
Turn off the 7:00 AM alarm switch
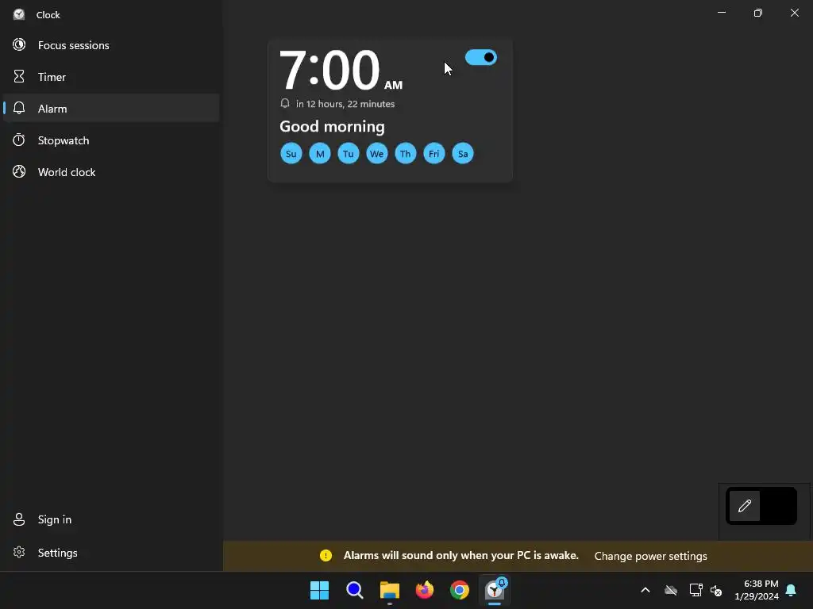480,57
